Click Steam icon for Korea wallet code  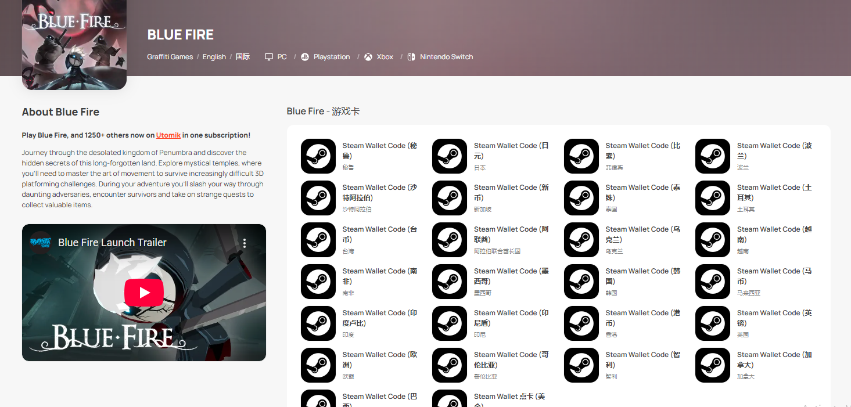click(x=581, y=282)
